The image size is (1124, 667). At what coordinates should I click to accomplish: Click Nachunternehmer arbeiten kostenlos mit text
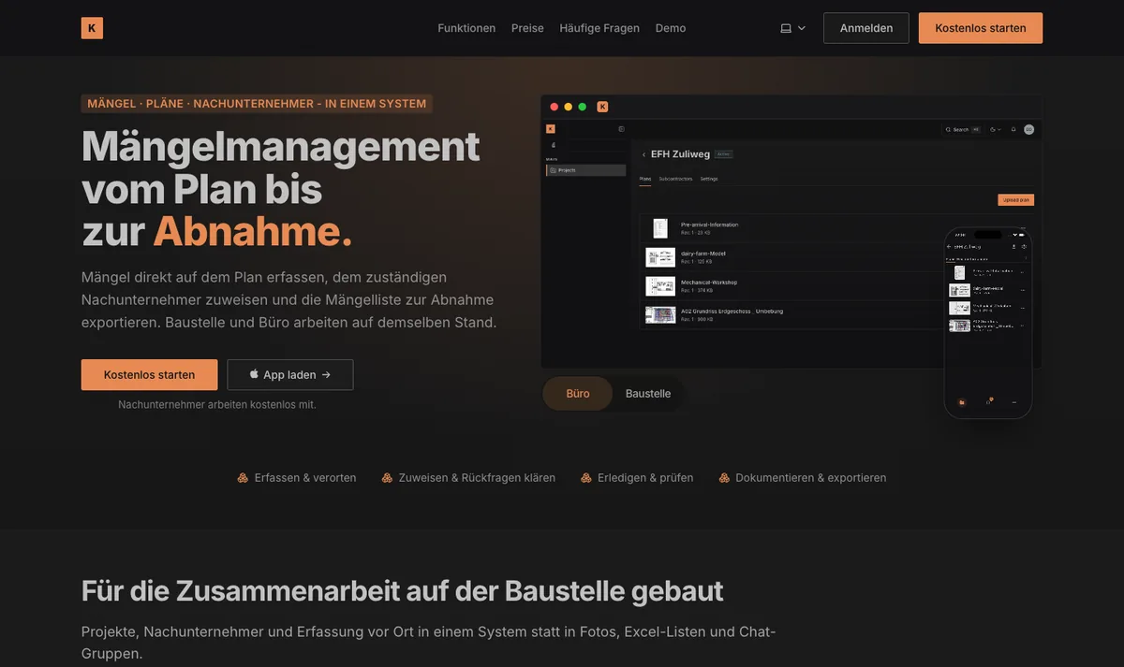(217, 405)
